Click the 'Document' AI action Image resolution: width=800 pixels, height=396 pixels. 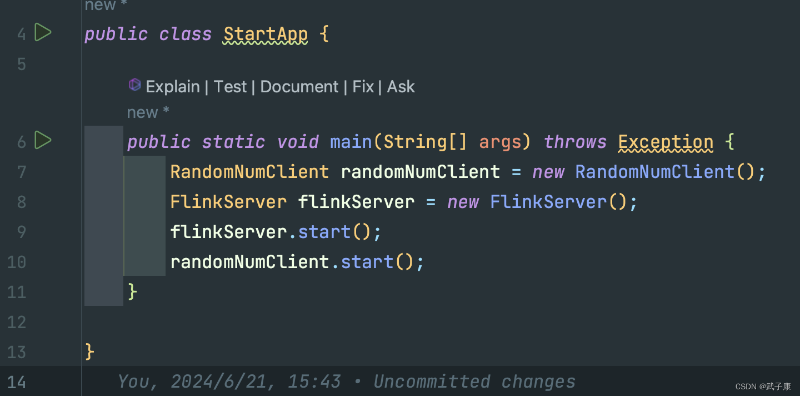[x=299, y=86]
